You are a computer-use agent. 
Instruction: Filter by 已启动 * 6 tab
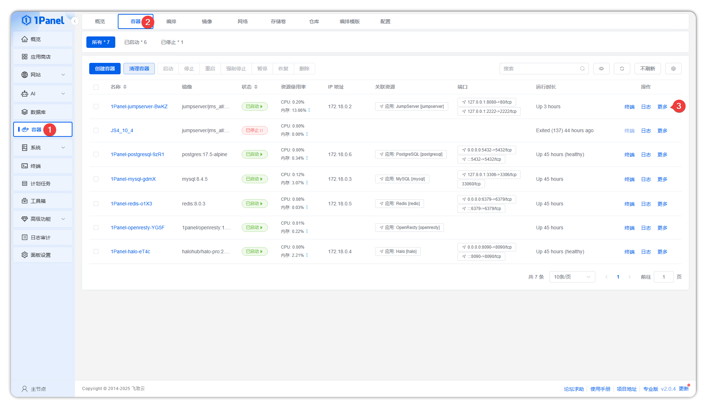click(136, 42)
